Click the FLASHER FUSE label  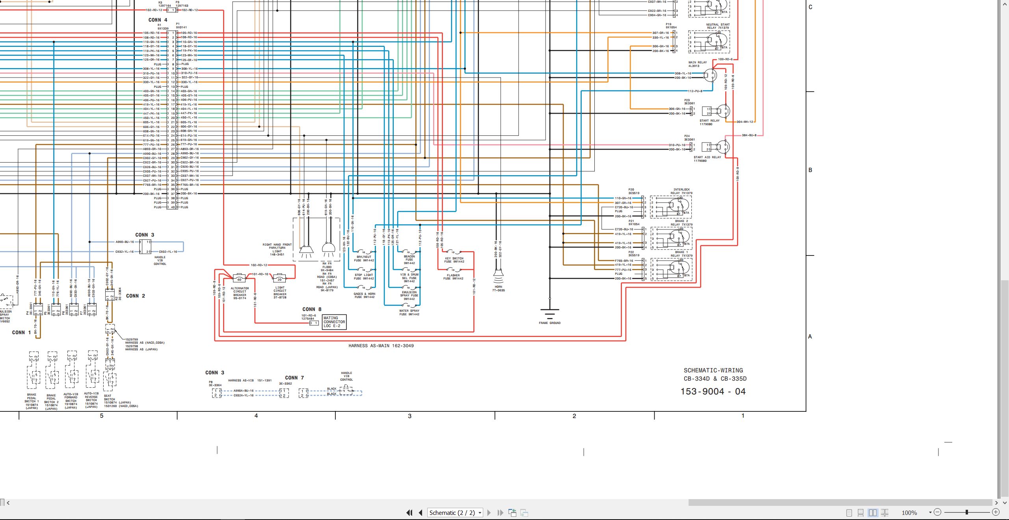(x=453, y=277)
